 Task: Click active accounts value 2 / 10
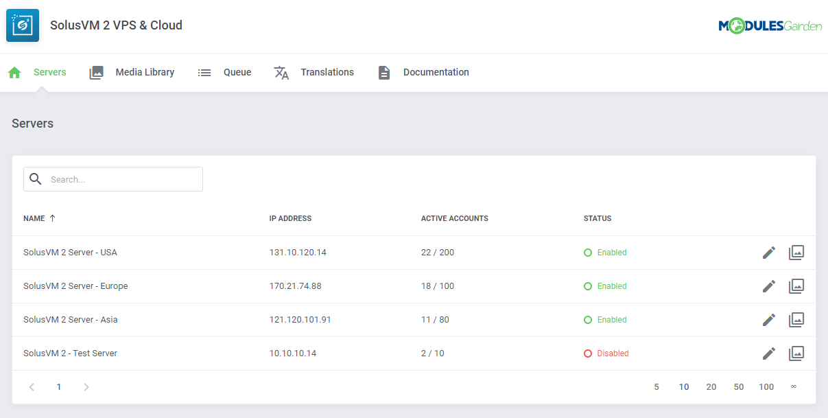coord(433,353)
